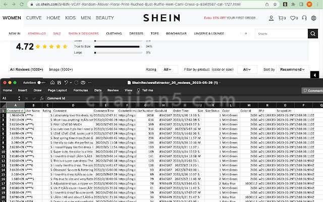Click the Excel Print icon
The height and width of the screenshot is (202, 323).
83,83
